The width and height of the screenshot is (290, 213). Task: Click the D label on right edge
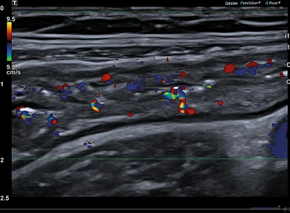tap(288, 65)
